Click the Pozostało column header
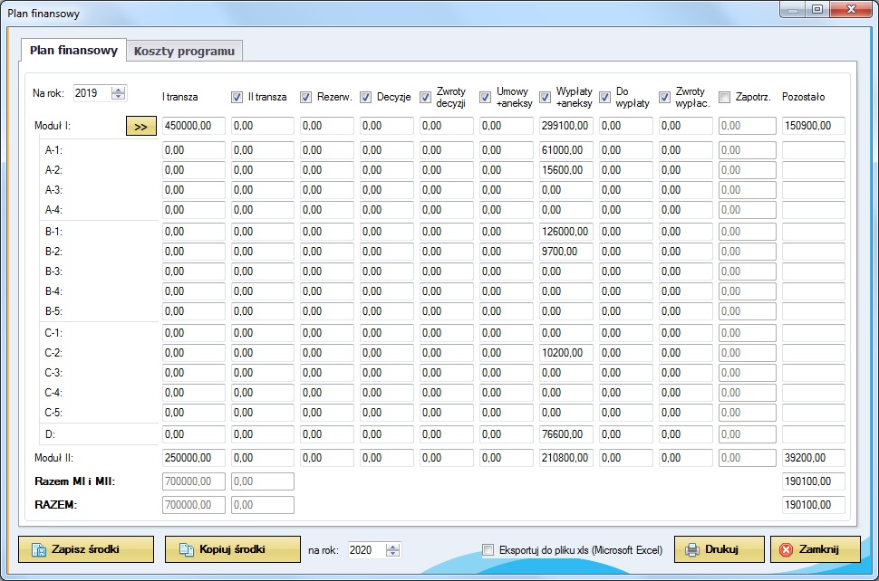The width and height of the screenshot is (879, 581). point(803,97)
